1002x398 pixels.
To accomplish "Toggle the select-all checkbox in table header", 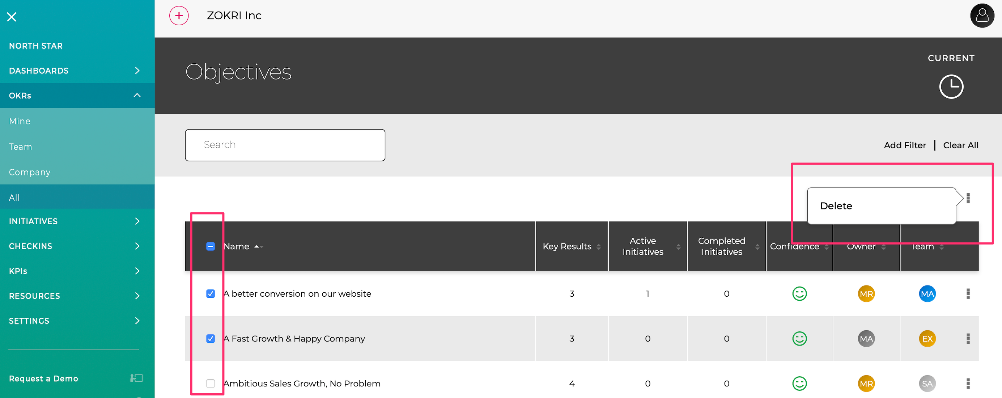I will click(x=211, y=246).
